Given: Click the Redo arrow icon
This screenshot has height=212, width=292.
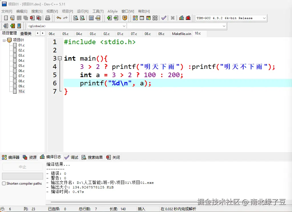Looking at the screenshot, I should coord(65,18).
